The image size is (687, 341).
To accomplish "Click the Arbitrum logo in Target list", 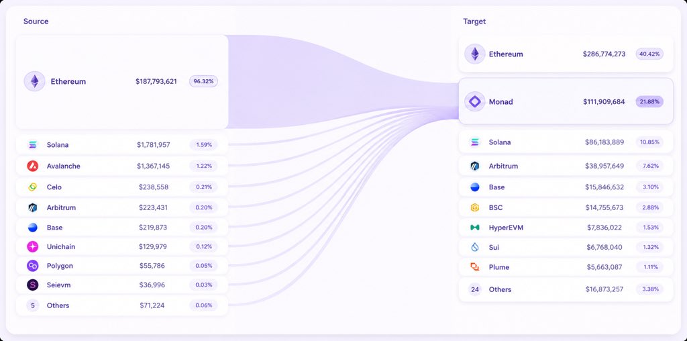I will tap(474, 166).
